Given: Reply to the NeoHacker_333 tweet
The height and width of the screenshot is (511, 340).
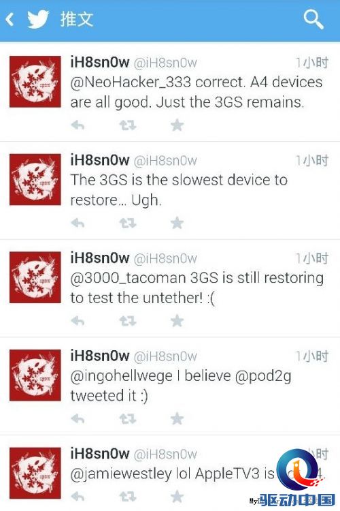Looking at the screenshot, I should coord(78,125).
